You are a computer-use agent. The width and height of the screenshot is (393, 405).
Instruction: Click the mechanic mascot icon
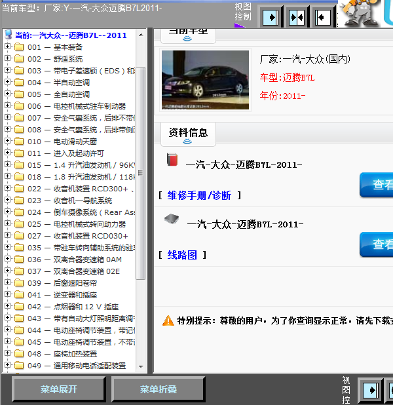(359, 13)
